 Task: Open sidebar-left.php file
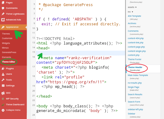click(135, 110)
